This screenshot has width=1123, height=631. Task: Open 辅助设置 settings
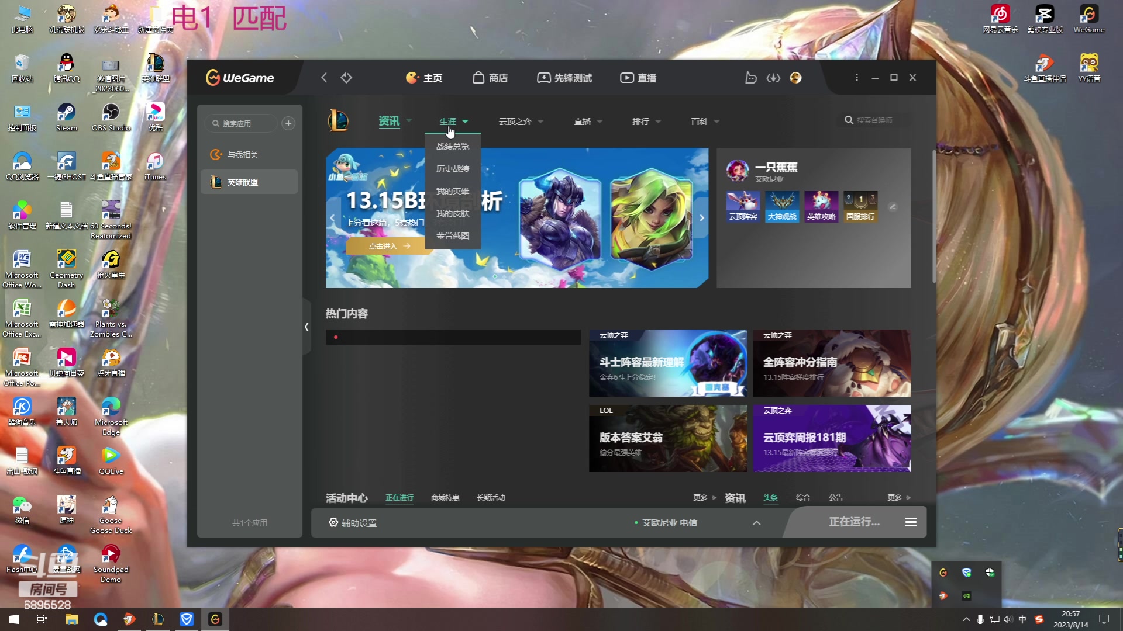pyautogui.click(x=353, y=523)
